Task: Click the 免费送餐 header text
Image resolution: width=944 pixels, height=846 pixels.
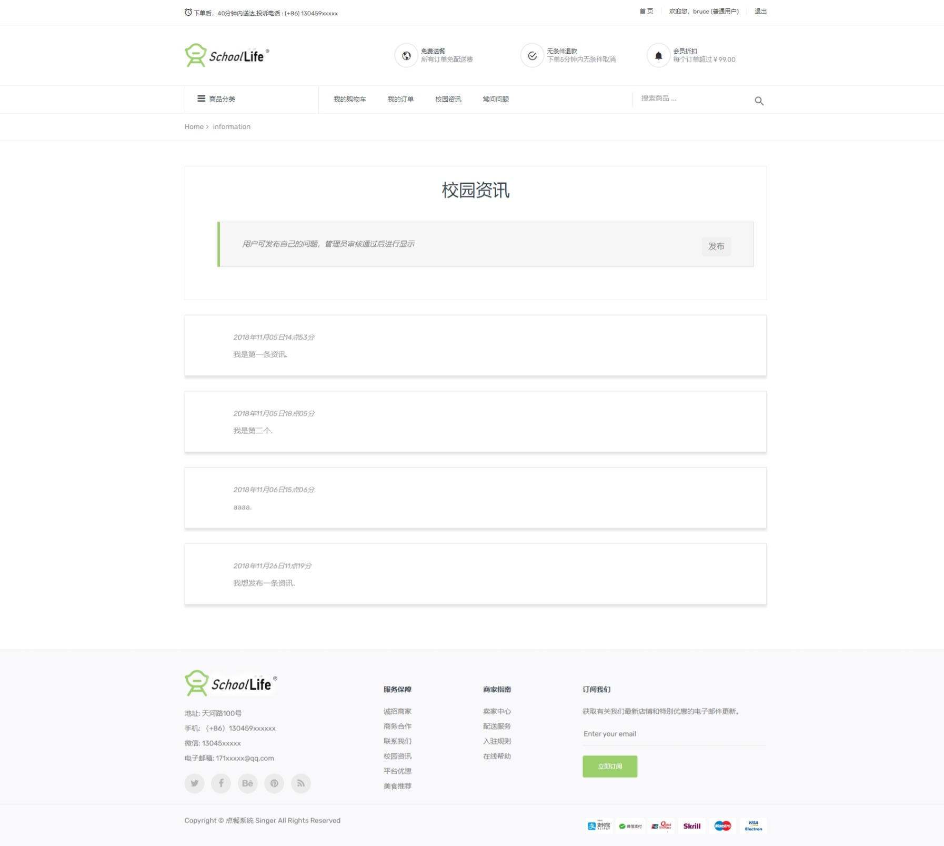Action: click(x=433, y=51)
